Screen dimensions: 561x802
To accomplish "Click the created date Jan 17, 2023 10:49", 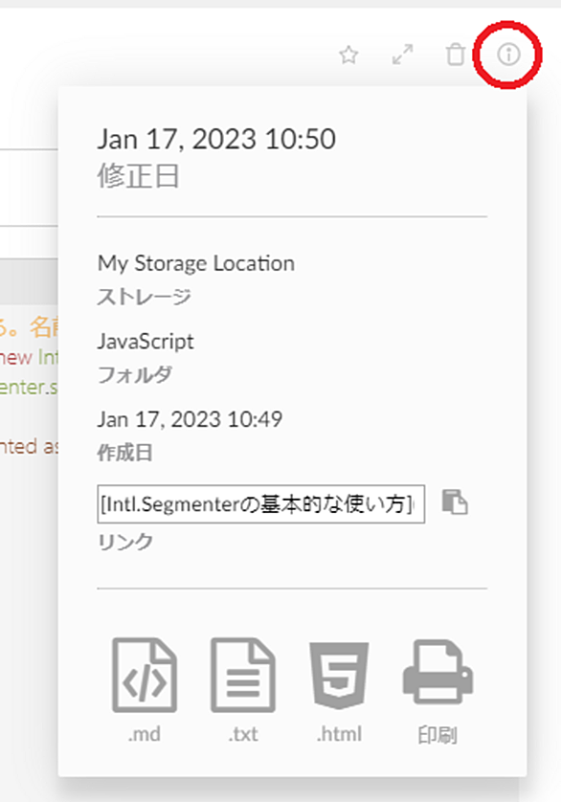I will click(x=190, y=419).
